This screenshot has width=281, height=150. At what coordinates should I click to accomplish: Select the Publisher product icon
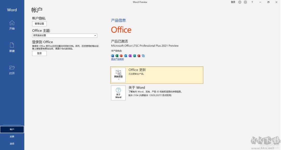click(x=134, y=56)
